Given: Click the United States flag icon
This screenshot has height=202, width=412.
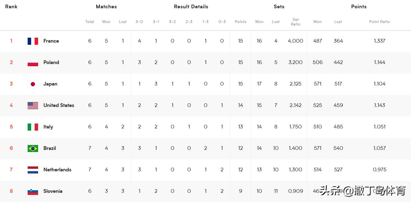Looking at the screenshot, I should pyautogui.click(x=33, y=105).
